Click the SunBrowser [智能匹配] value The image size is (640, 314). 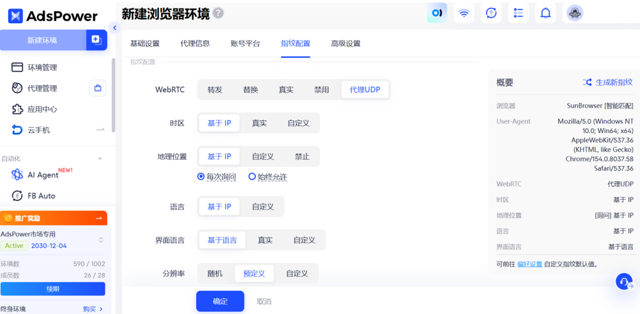(x=600, y=106)
